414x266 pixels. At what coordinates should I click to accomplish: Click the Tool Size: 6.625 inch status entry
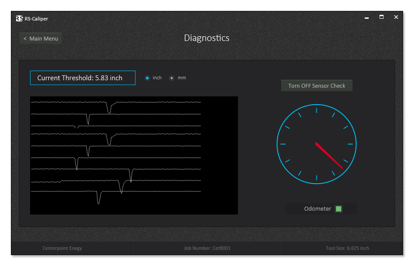pos(347,248)
